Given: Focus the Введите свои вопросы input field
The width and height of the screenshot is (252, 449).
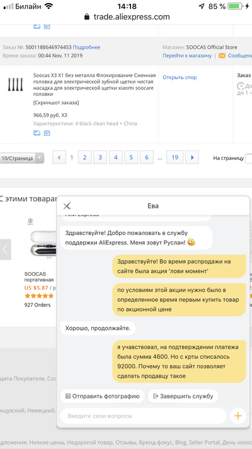Looking at the screenshot, I should [144, 416].
